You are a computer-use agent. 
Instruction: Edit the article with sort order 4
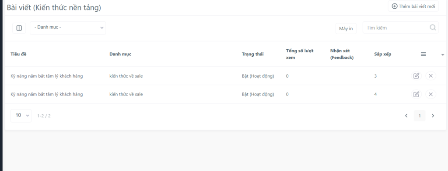tap(416, 94)
